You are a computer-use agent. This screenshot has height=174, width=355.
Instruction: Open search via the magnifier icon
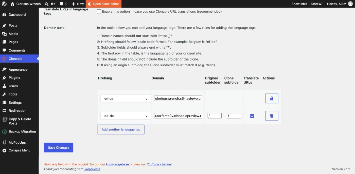pos(47,4)
